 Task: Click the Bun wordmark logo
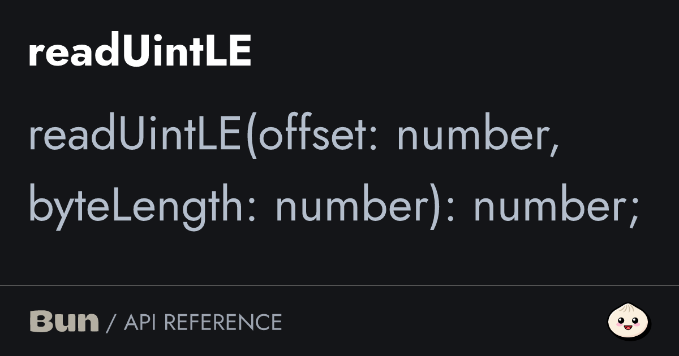click(x=63, y=322)
